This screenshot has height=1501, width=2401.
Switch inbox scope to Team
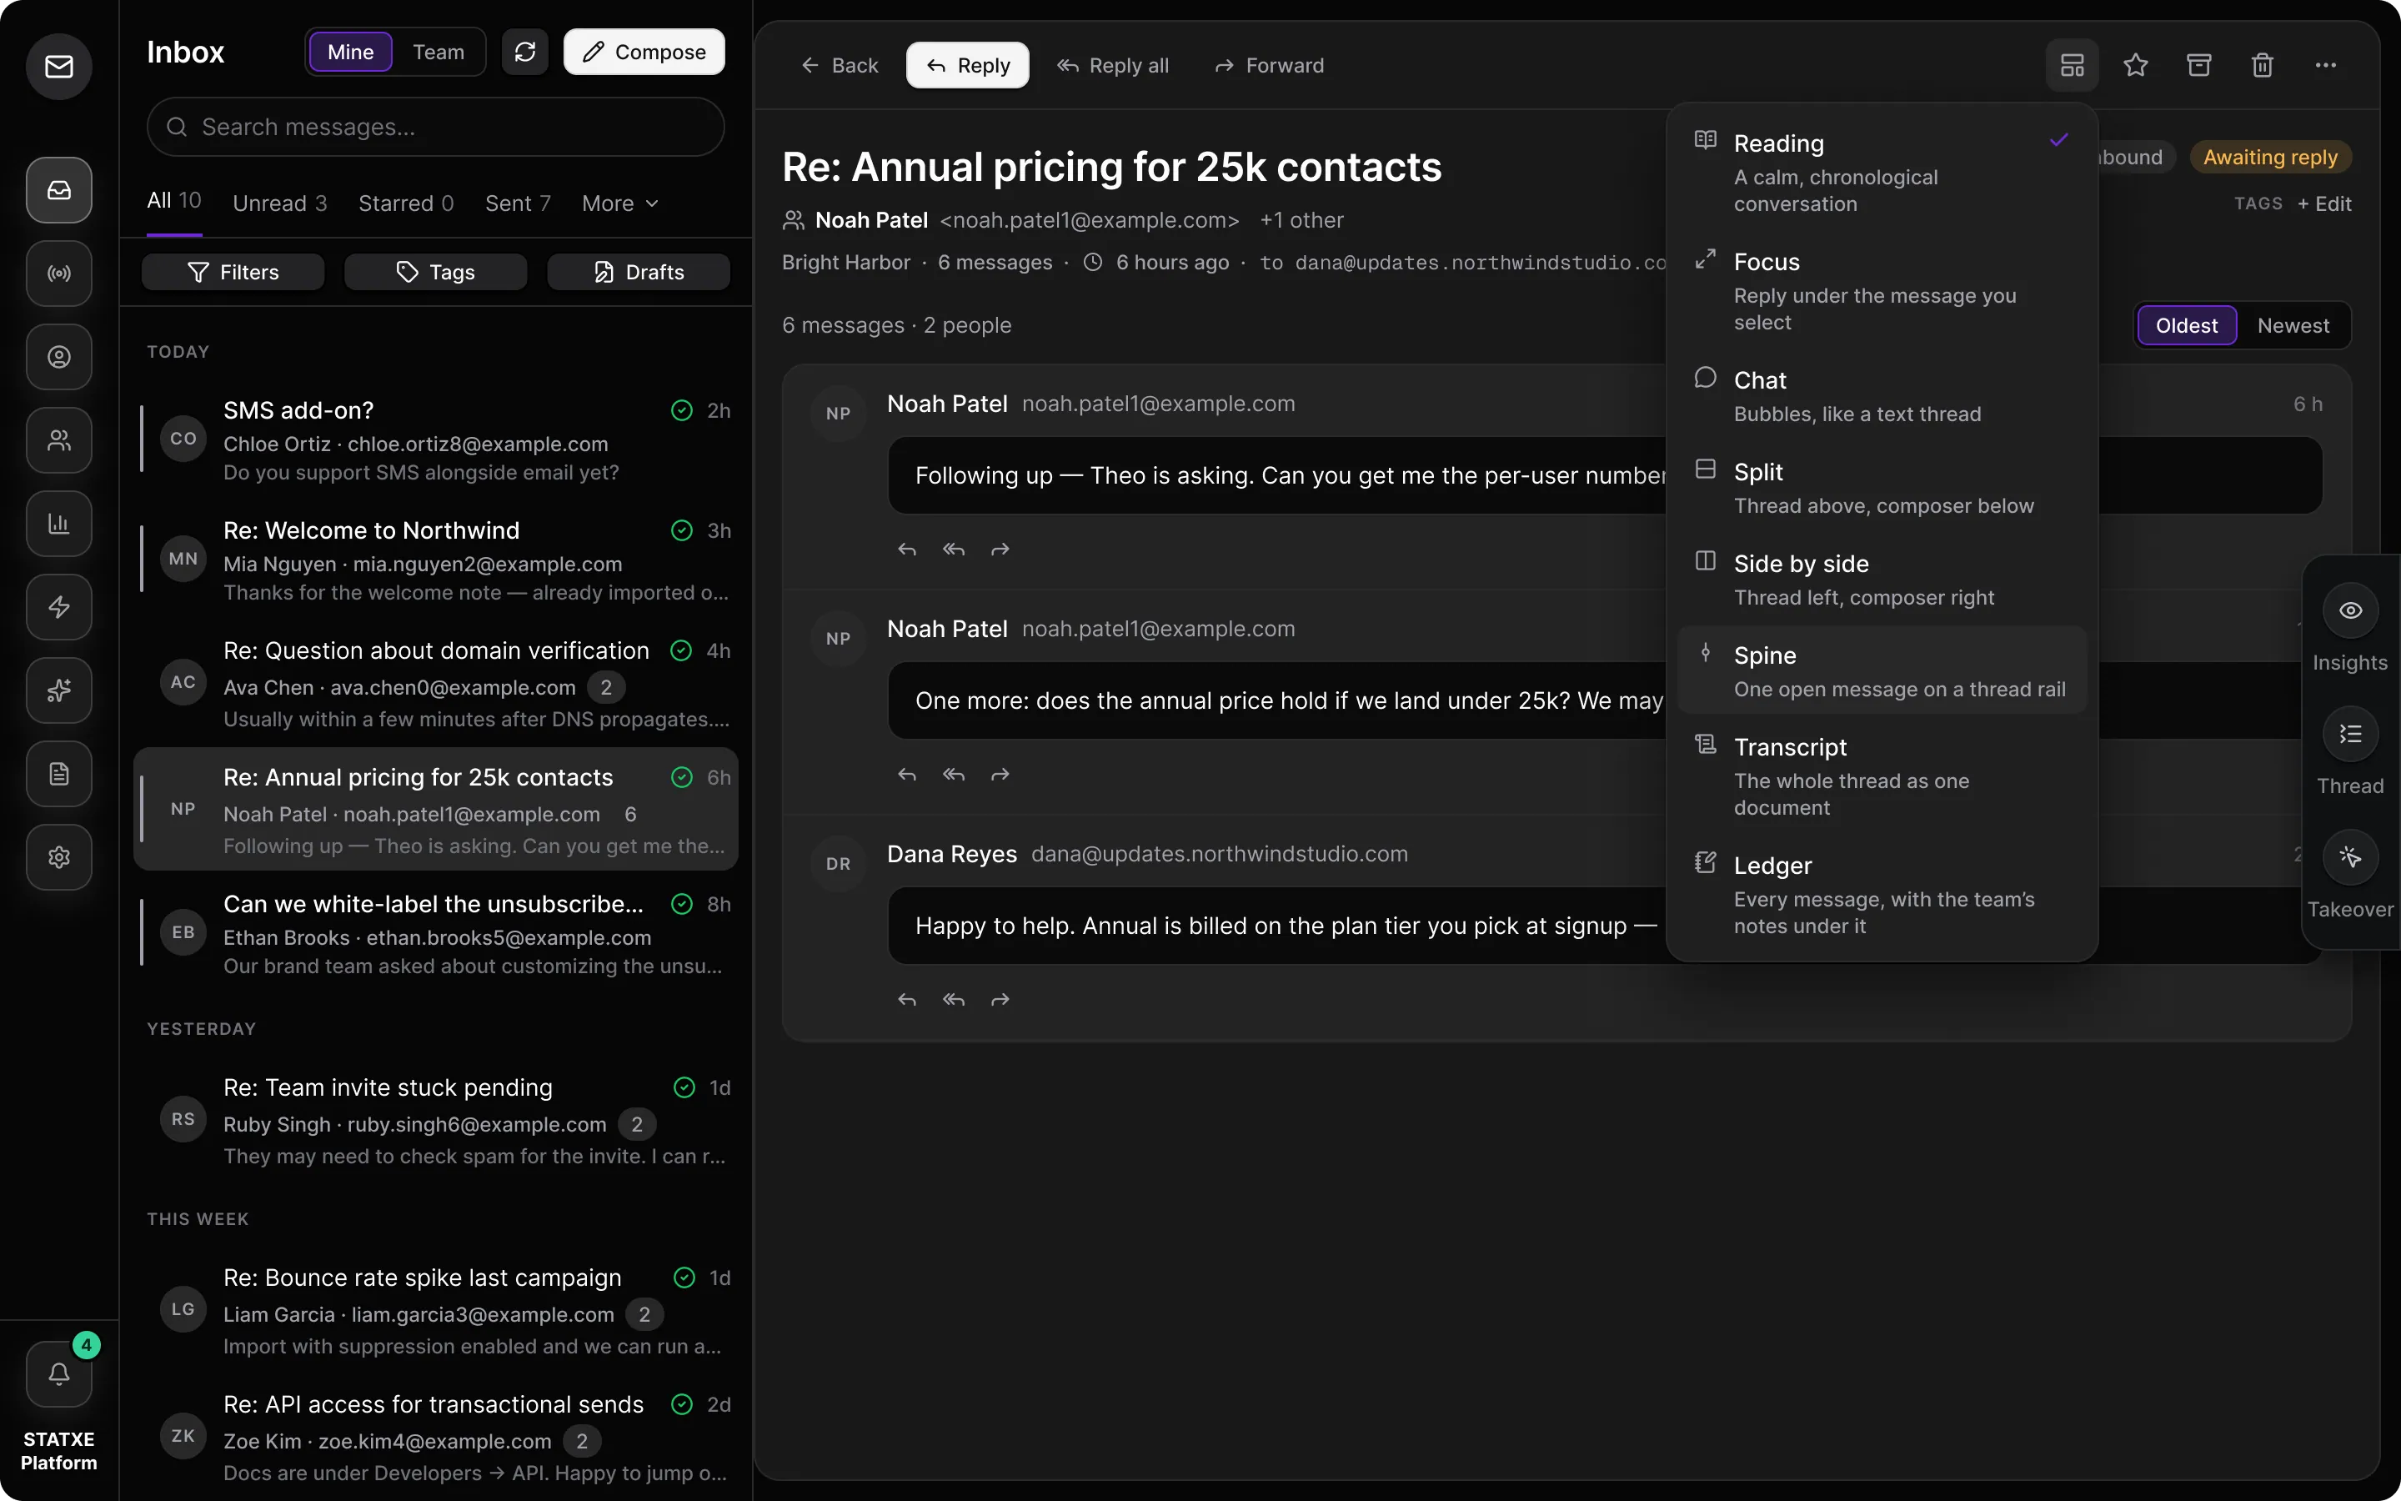coord(438,52)
